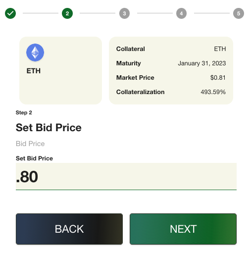This screenshot has height=254, width=249.
Task: Click the gray Bid Price subtitle
Action: (x=30, y=144)
